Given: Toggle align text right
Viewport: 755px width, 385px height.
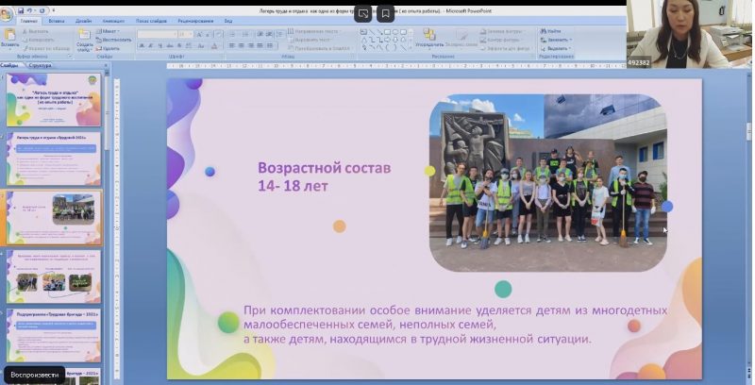Looking at the screenshot, I should [250, 45].
